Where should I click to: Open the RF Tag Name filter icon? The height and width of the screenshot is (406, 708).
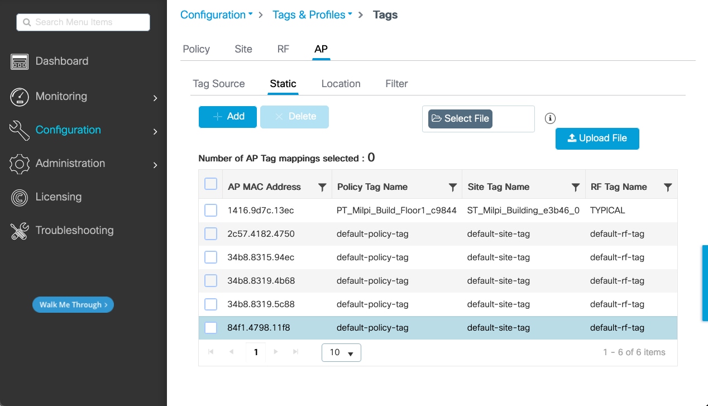tap(668, 188)
